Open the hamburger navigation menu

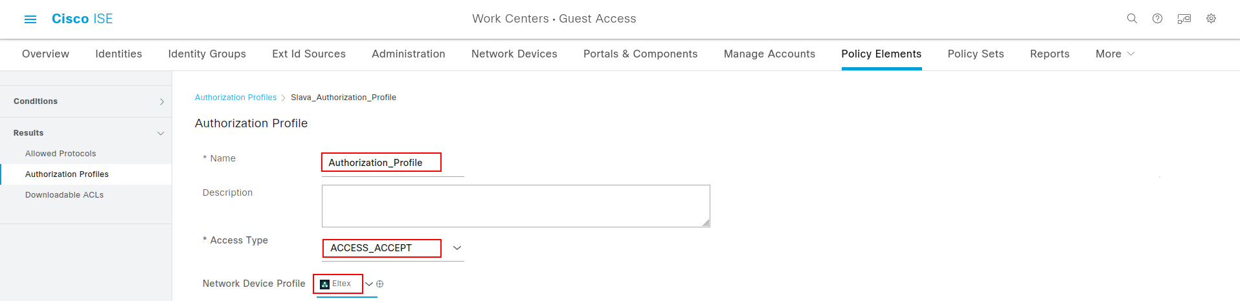[30, 19]
